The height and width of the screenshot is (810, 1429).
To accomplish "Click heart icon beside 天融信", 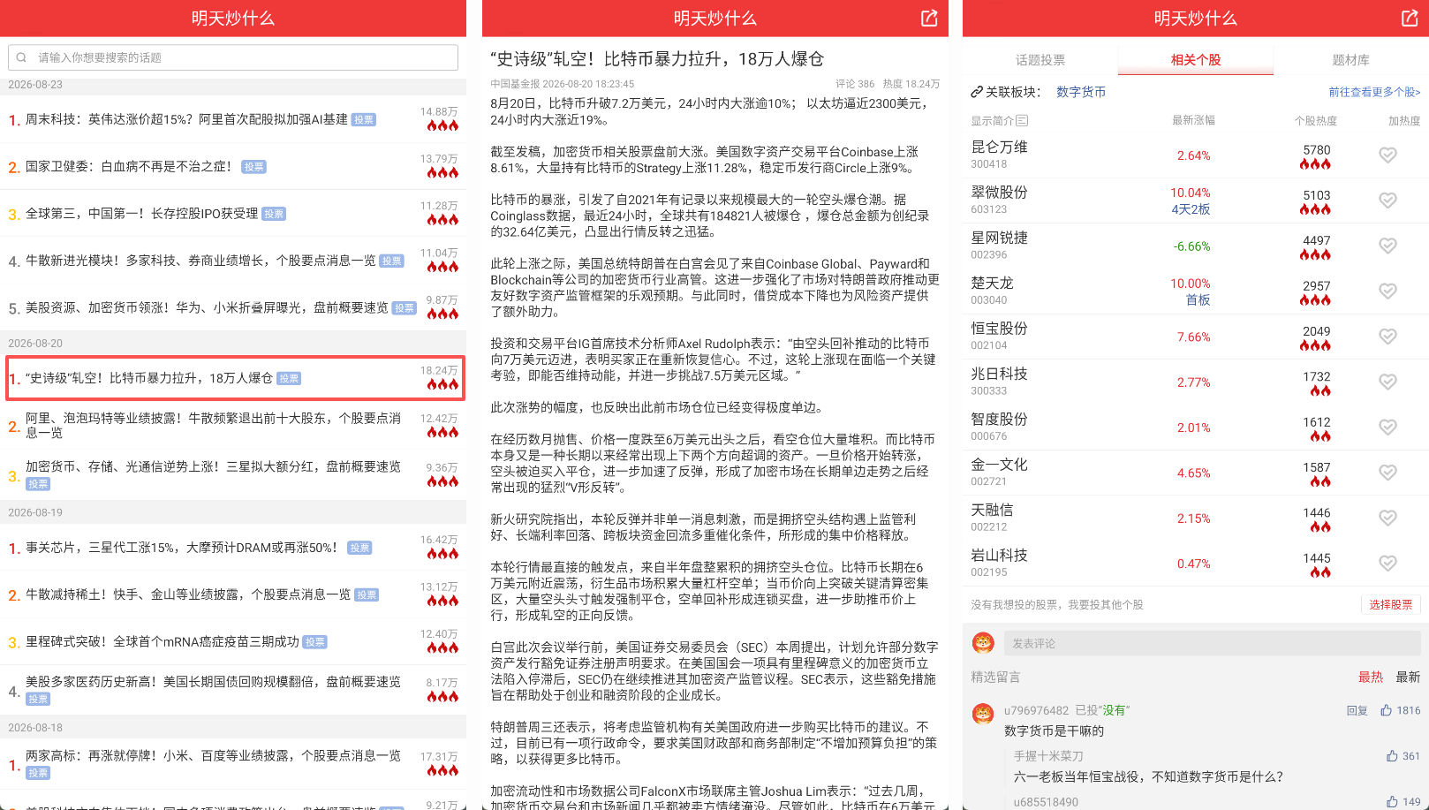I will tap(1387, 518).
